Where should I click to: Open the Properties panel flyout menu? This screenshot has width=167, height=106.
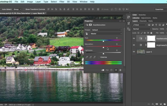tap(124, 21)
